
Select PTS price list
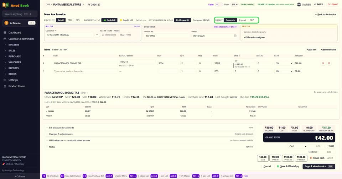(77, 20)
